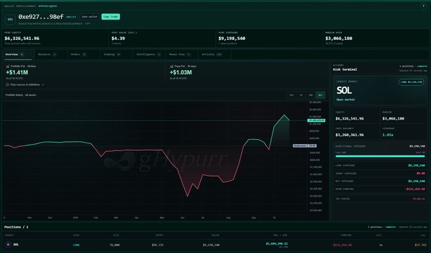Click the 0xe927...98ef wallet title

click(x=41, y=16)
